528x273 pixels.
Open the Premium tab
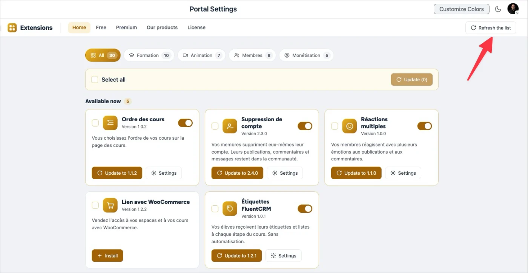126,27
